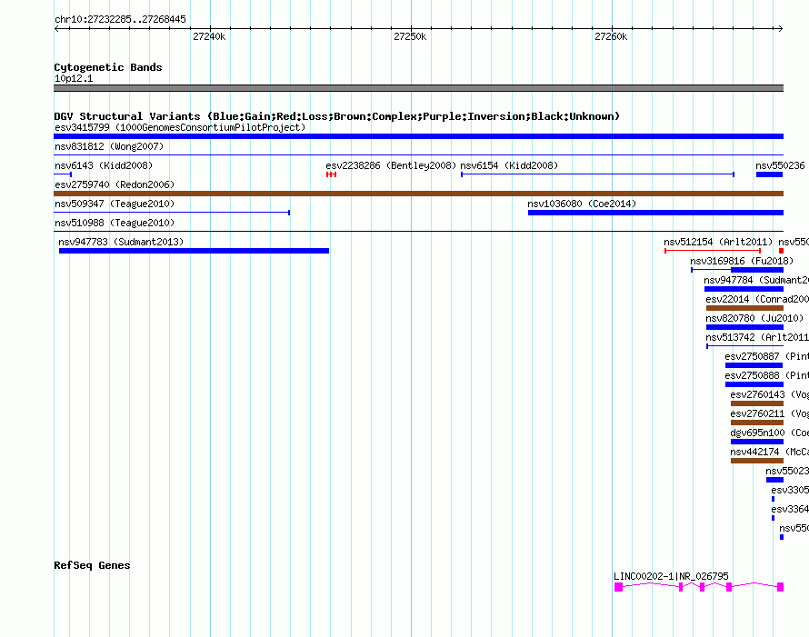The height and width of the screenshot is (637, 809).
Task: Select the nsv513742 Arlt2011 variant label
Action: tap(757, 337)
